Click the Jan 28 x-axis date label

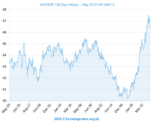click(129, 108)
